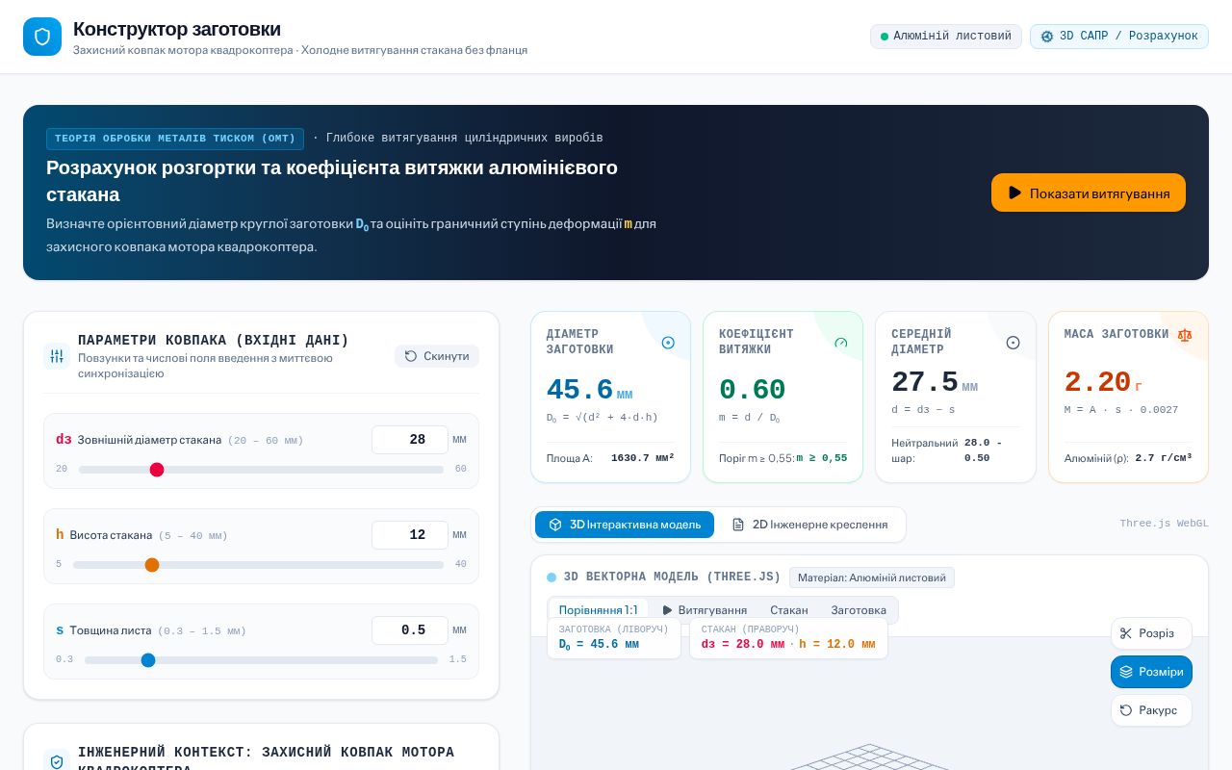Reset camera with the Ракурс button
The height and width of the screenshot is (770, 1232).
(1151, 710)
